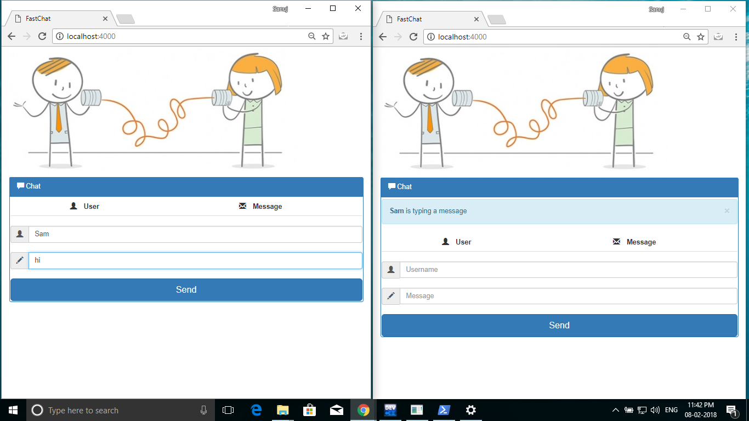Open new tab in right window
Viewport: 749px width, 421px height.
(497, 20)
